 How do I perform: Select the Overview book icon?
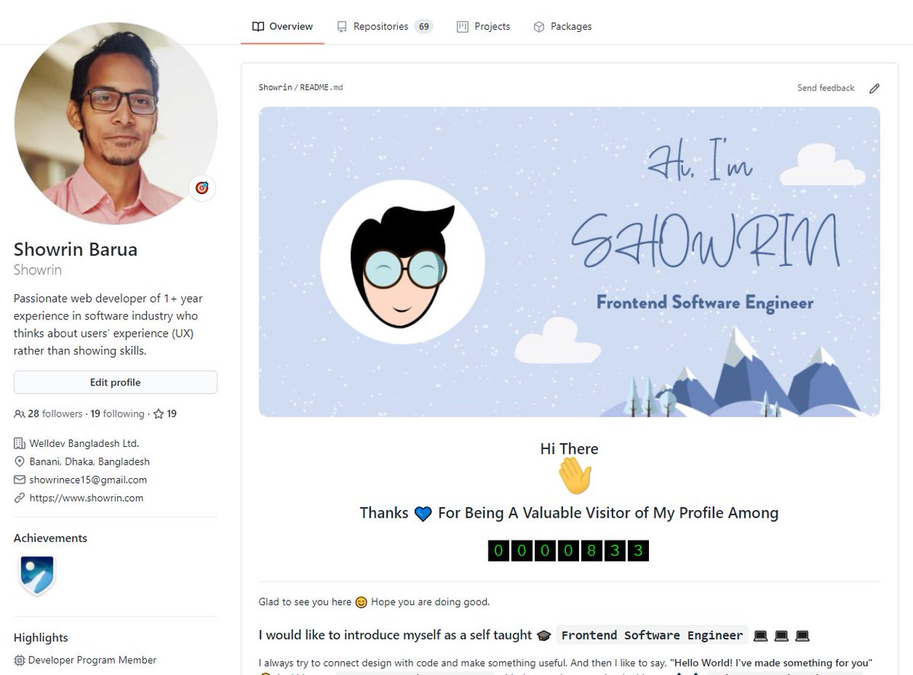(259, 25)
